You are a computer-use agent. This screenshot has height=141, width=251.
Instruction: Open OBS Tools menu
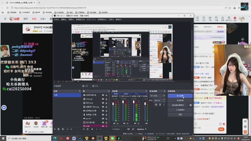click(x=111, y=19)
